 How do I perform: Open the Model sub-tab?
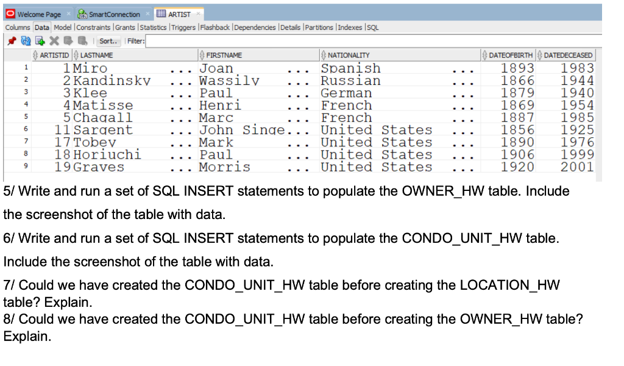click(x=63, y=27)
